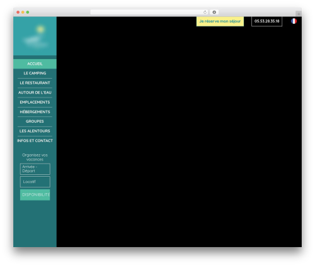Click the green maximize window button
315x266 pixels.
[x=28, y=12]
